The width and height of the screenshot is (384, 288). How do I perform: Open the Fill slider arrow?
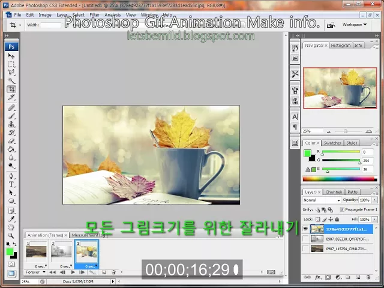point(374,220)
